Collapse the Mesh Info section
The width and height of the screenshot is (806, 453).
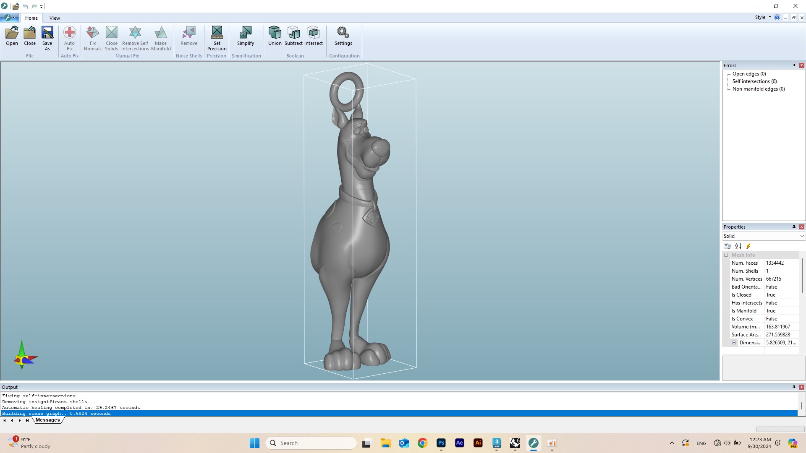coord(726,255)
